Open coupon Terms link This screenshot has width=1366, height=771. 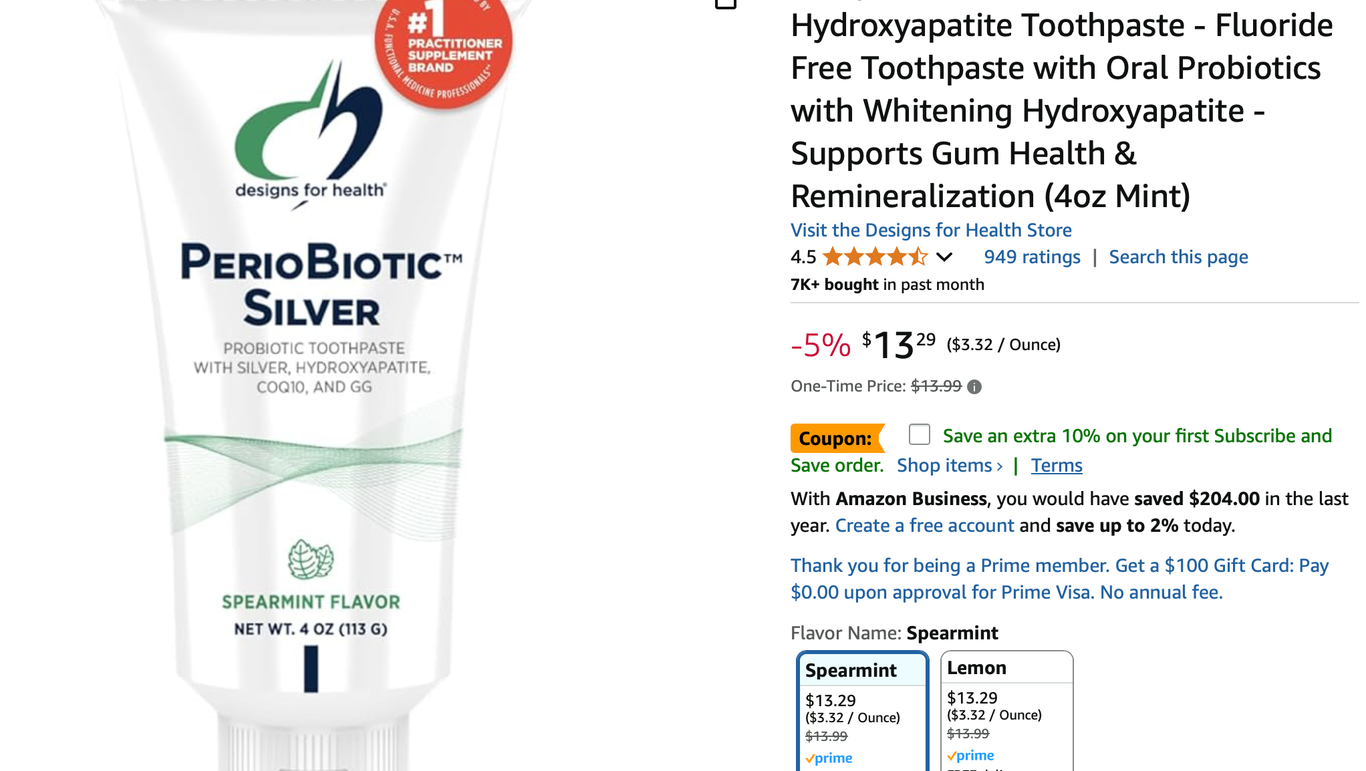(1057, 465)
